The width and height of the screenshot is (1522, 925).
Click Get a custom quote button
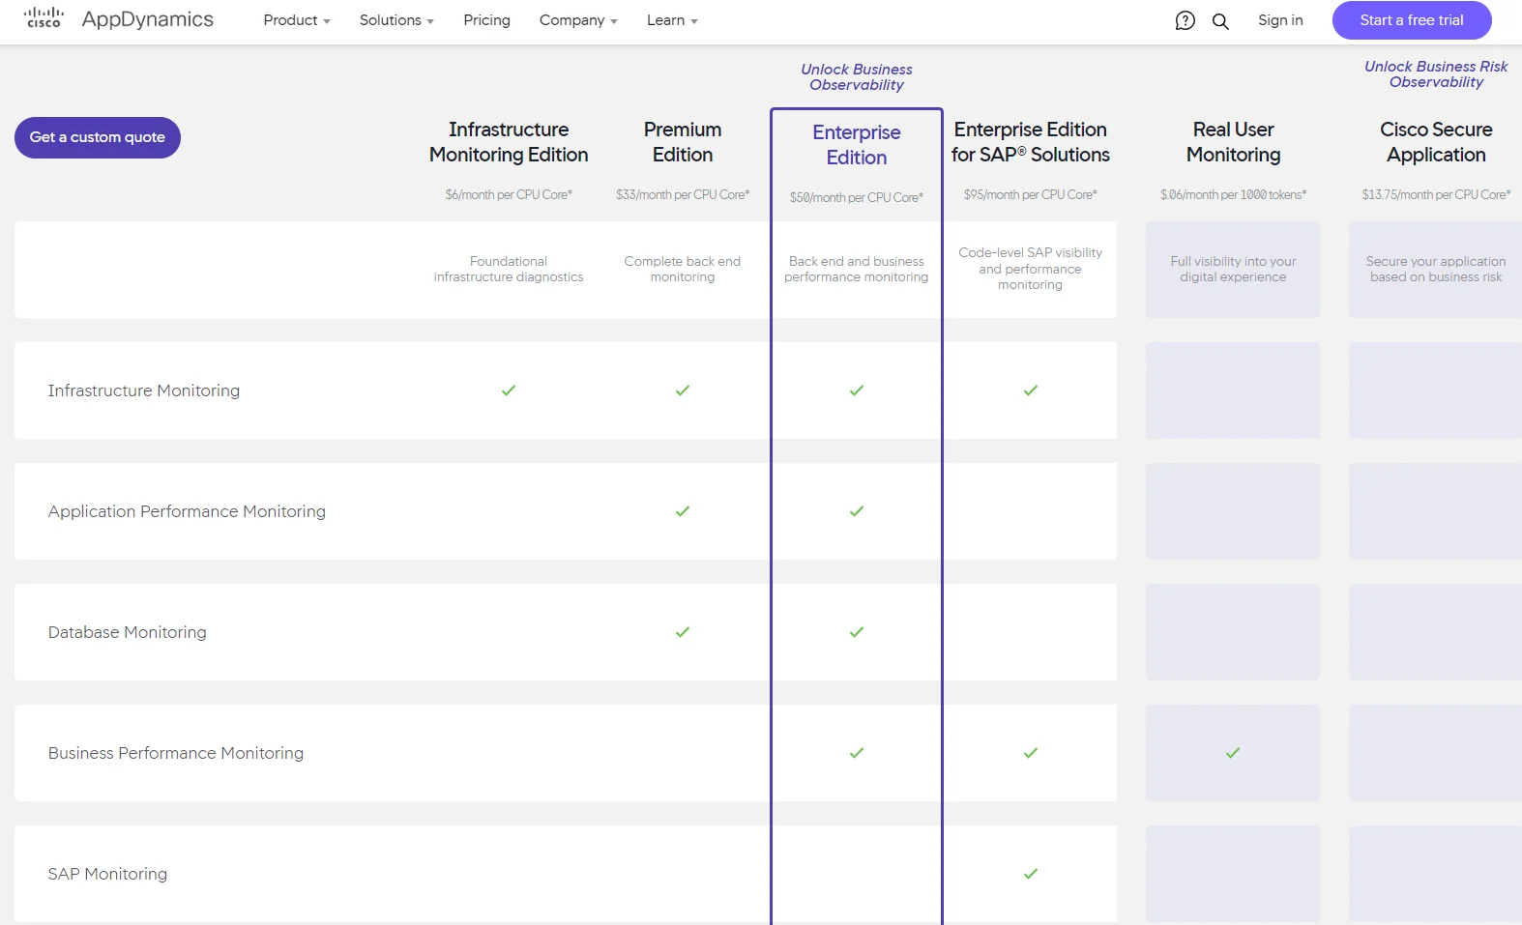pyautogui.click(x=98, y=137)
